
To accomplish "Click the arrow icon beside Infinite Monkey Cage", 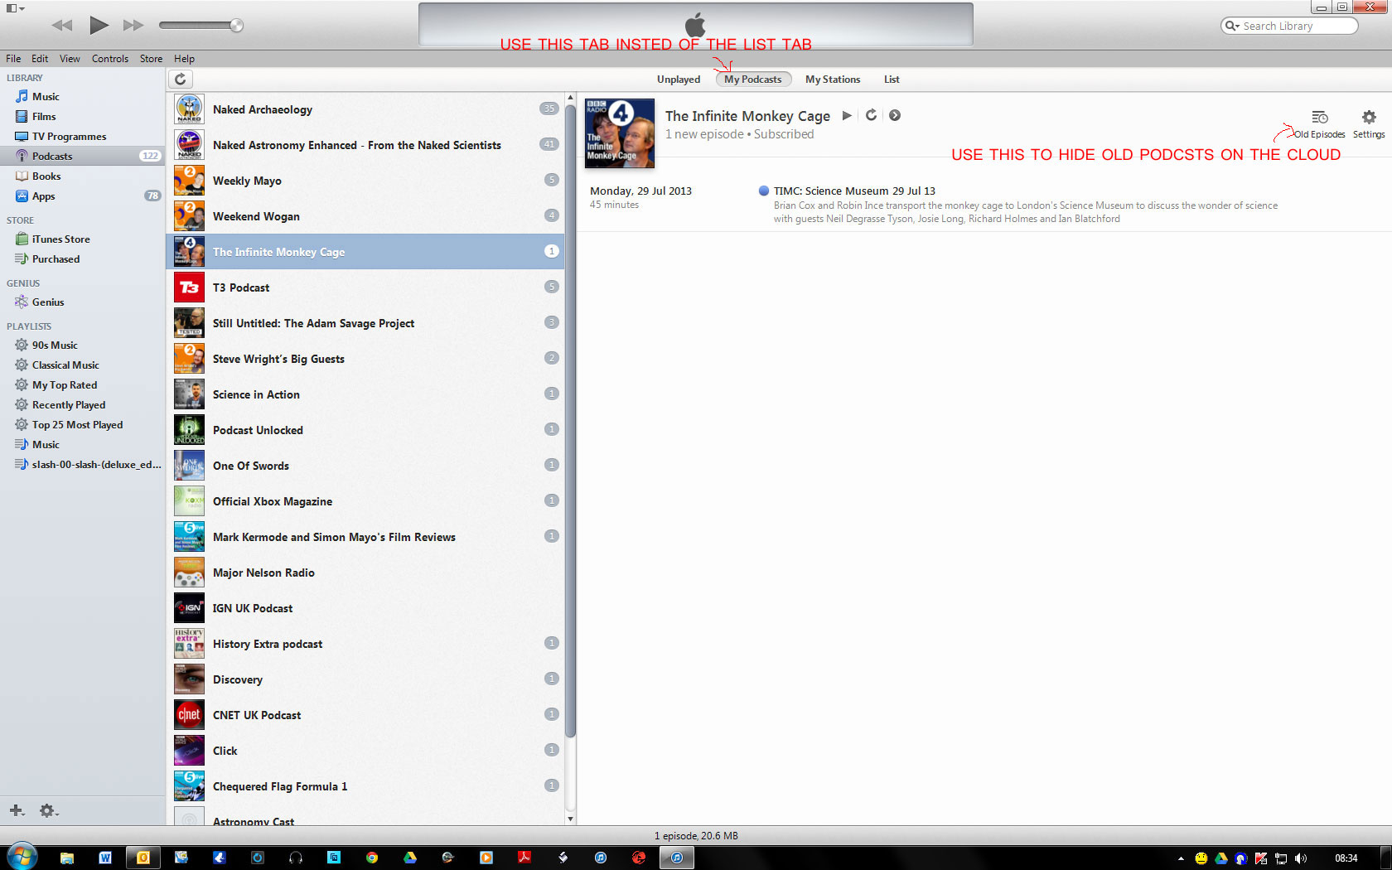I will (895, 115).
